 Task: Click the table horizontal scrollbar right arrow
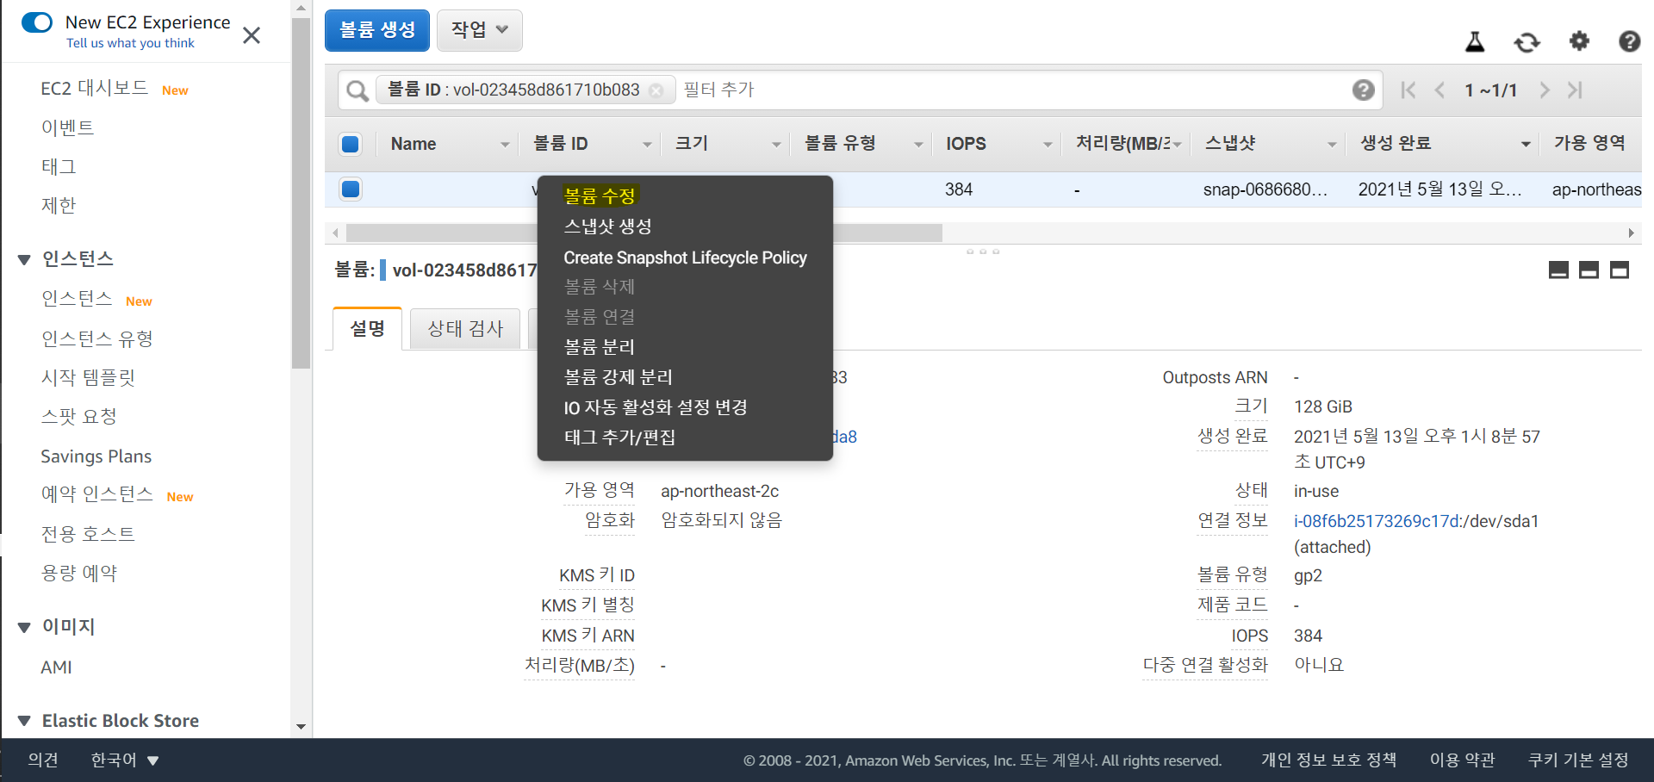coord(1631,233)
